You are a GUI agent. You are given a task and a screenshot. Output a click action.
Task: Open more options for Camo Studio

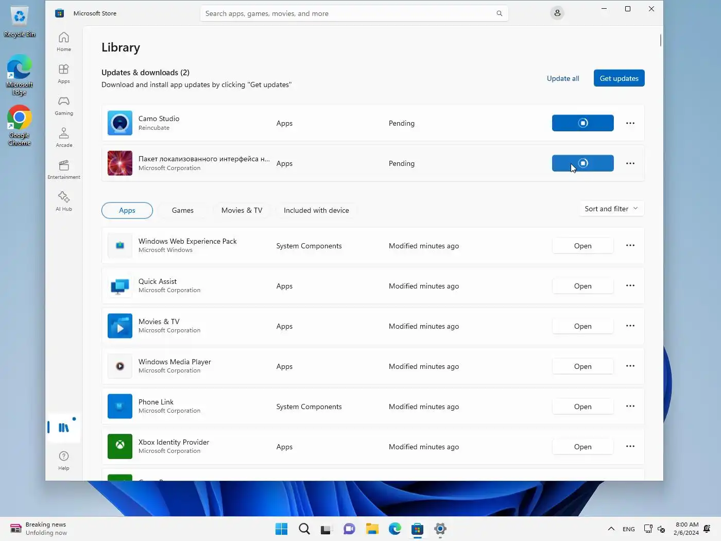pos(630,123)
